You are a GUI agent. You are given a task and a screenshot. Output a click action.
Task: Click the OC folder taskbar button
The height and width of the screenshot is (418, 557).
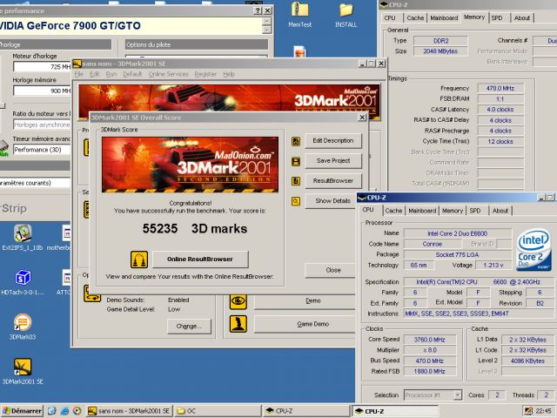pyautogui.click(x=218, y=411)
